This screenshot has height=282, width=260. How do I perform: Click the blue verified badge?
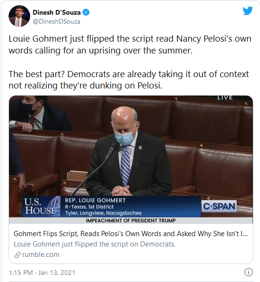(x=86, y=12)
